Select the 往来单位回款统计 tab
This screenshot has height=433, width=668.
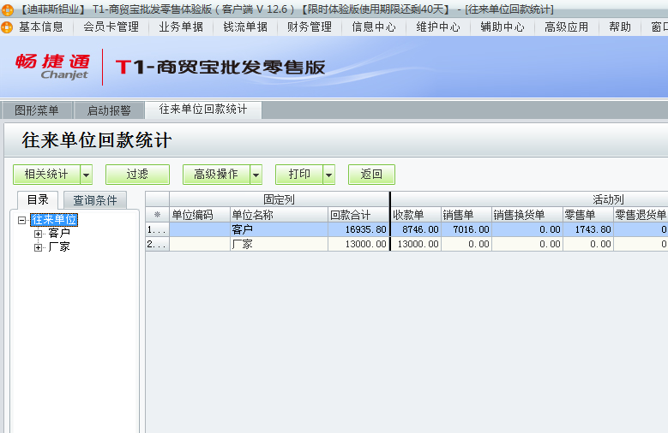pos(203,110)
